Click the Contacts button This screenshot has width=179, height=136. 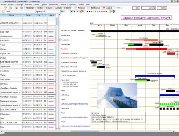pyautogui.click(x=67, y=8)
